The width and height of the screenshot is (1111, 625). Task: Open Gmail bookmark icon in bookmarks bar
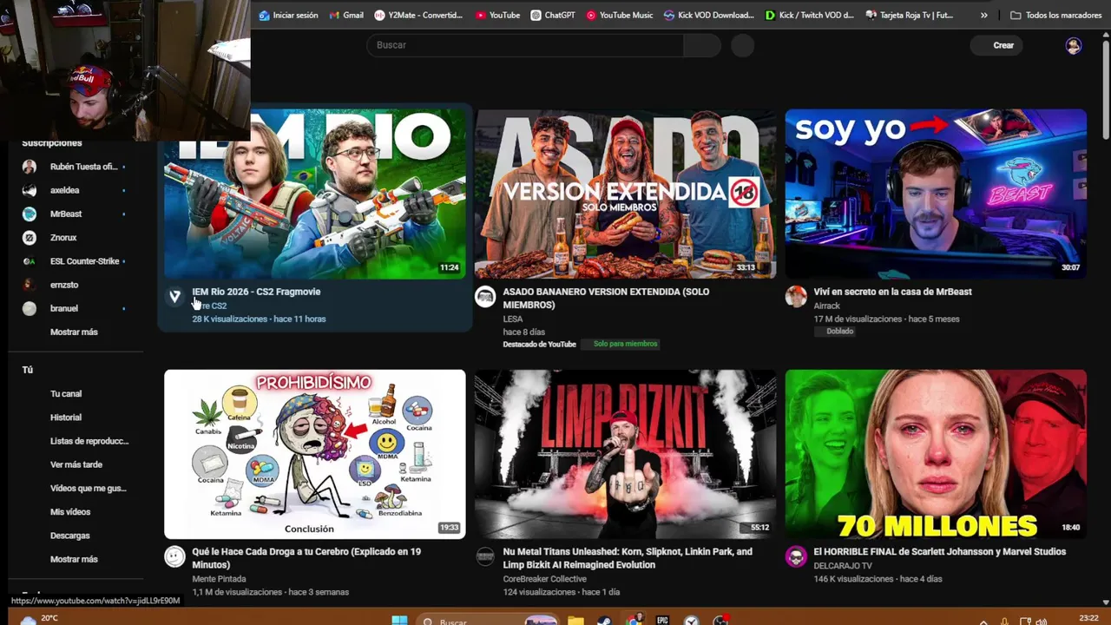[335, 15]
